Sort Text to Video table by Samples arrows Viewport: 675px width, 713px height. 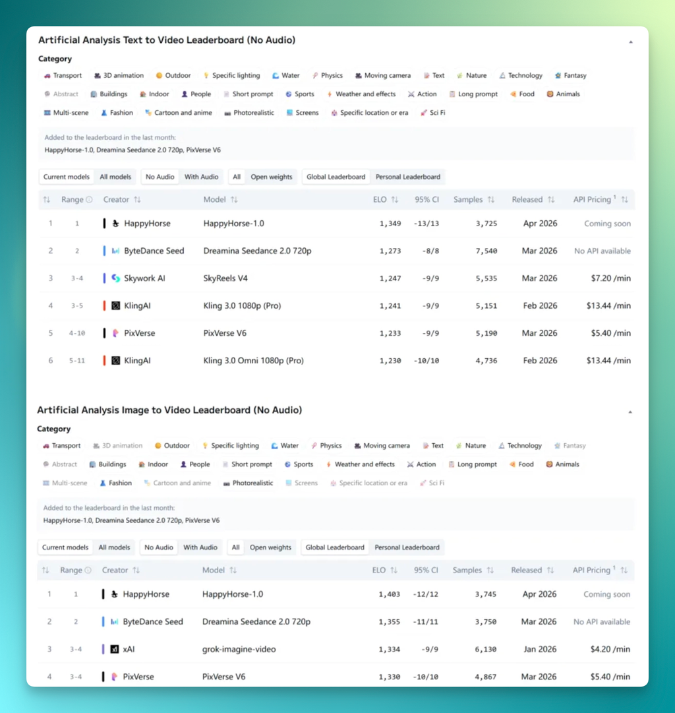pos(491,200)
